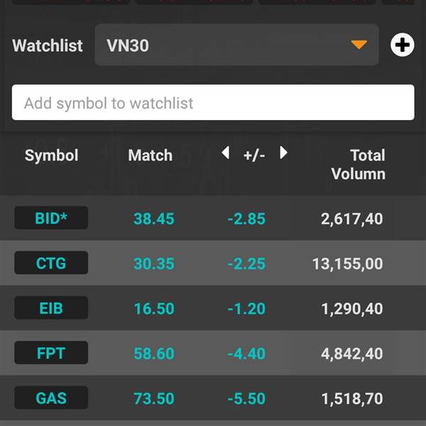The image size is (426, 426).
Task: Select BID match price 38.45
Action: click(x=154, y=219)
